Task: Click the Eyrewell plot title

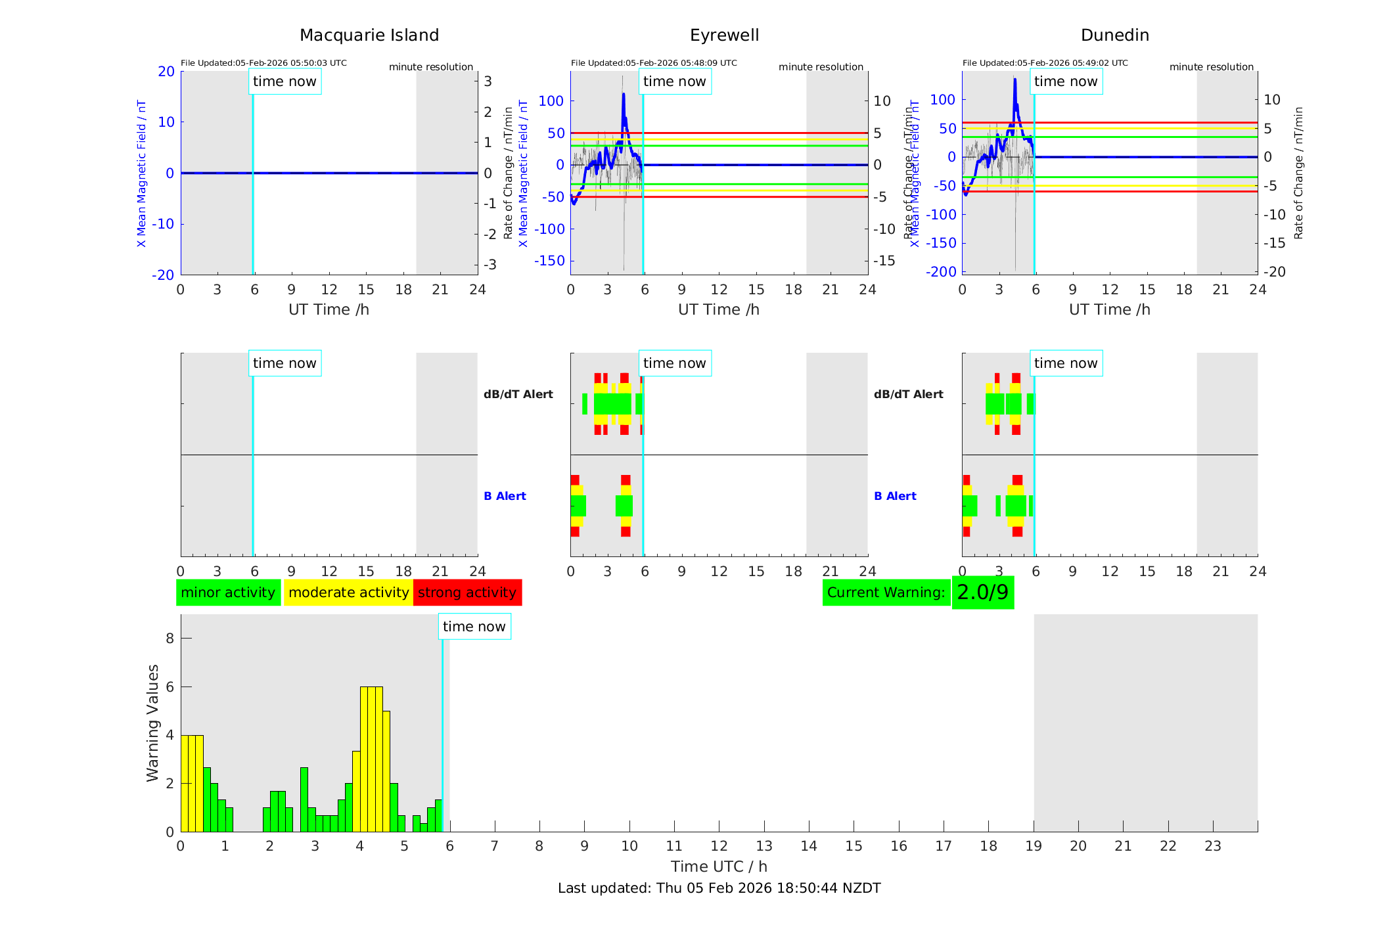Action: point(724,35)
